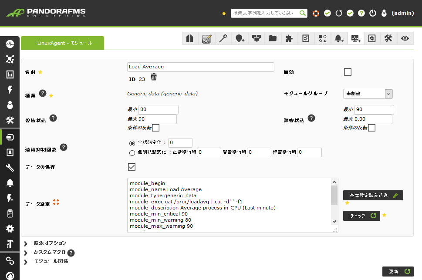422x280 pixels.
Task: Click the module name input field
Action: point(200,67)
